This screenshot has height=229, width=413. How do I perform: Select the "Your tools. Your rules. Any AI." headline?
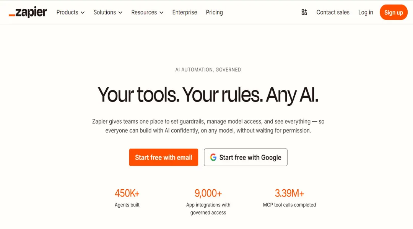click(x=208, y=95)
